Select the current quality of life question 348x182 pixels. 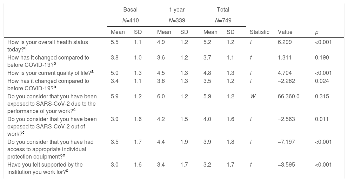(x=49, y=73)
